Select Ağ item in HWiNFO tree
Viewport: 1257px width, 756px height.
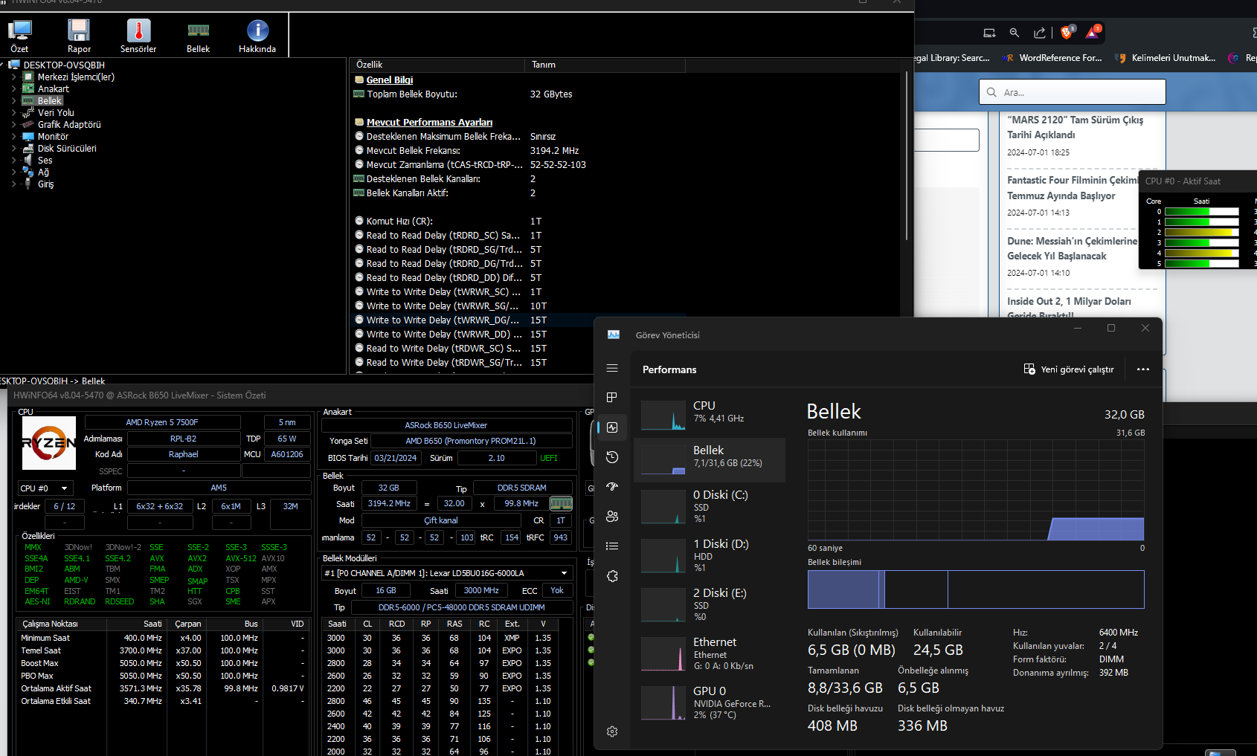[43, 172]
